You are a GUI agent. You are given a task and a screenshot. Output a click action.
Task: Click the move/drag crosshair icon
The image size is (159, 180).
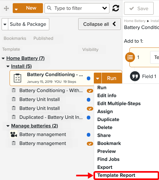[x=6, y=8]
